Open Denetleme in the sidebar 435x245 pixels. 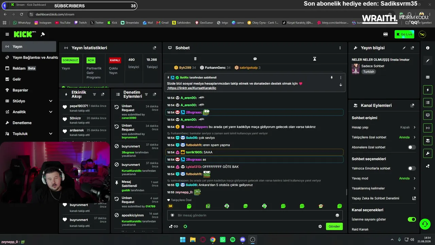(29, 123)
